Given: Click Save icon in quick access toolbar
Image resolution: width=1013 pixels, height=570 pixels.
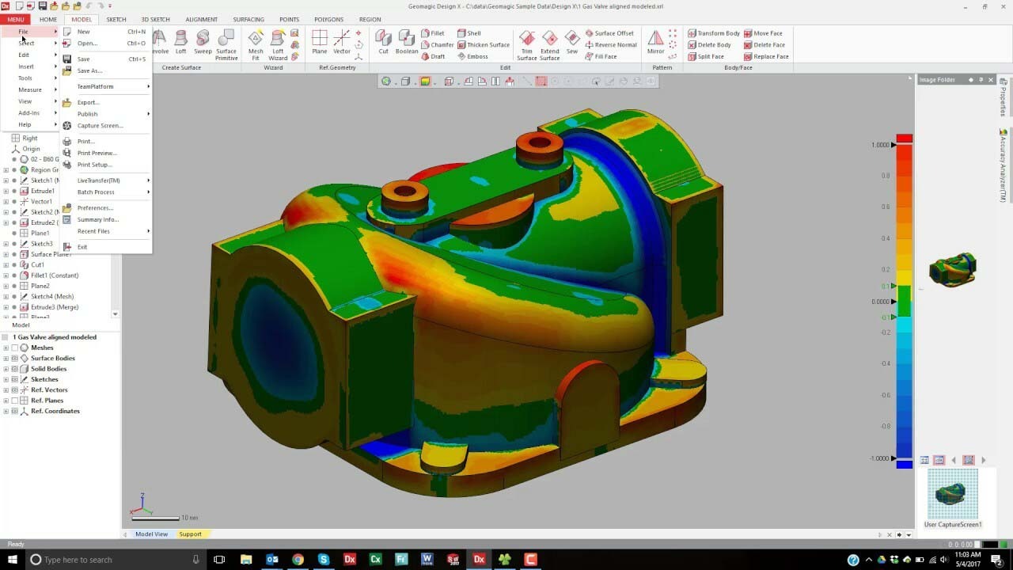Looking at the screenshot, I should (41, 6).
